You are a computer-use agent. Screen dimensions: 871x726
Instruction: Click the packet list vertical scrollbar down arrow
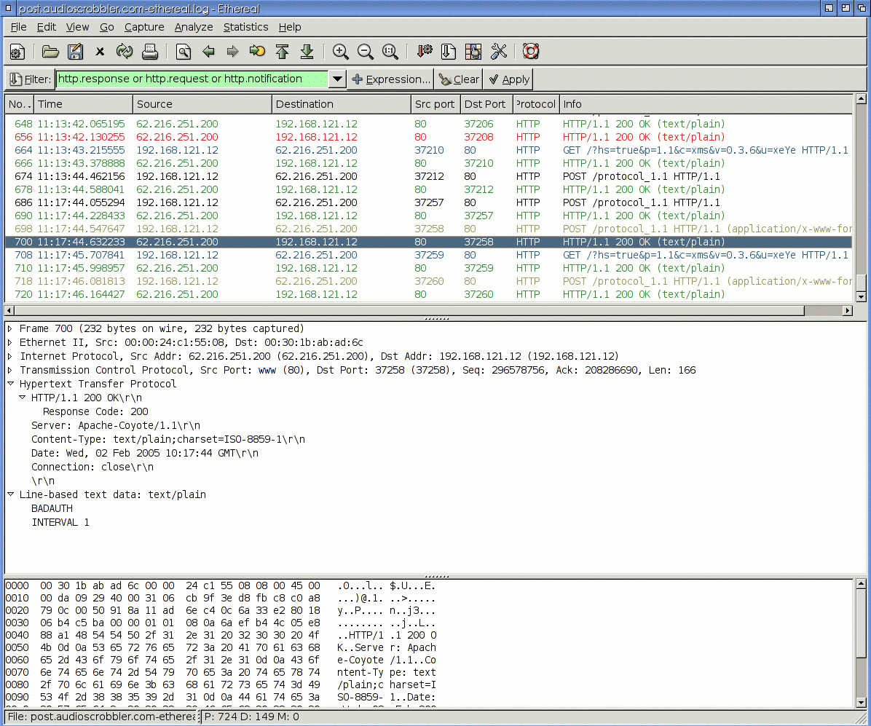click(x=861, y=297)
